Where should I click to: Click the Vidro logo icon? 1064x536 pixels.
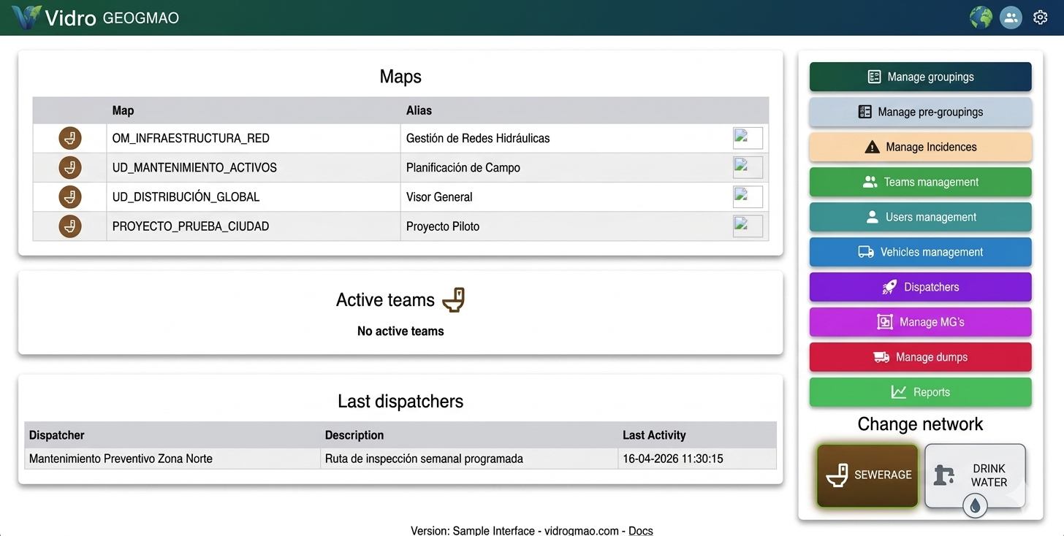point(26,18)
